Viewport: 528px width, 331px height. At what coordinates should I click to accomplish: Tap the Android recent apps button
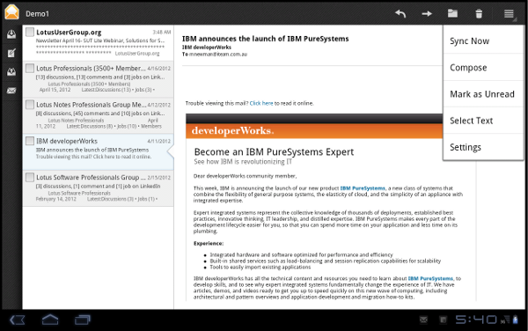click(83, 320)
